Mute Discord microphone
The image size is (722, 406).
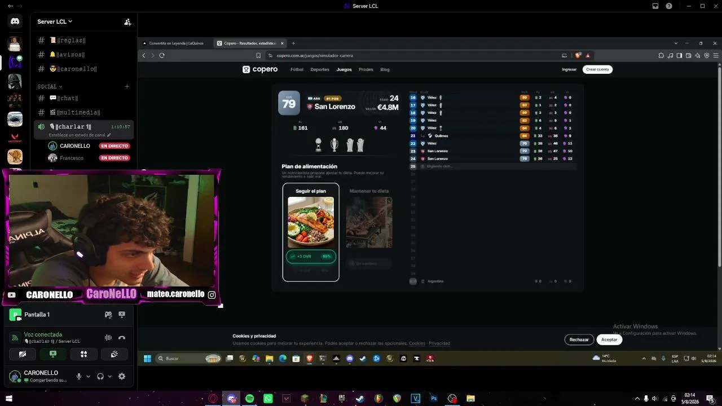79,377
